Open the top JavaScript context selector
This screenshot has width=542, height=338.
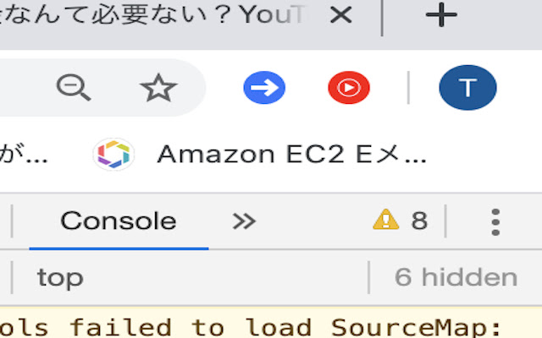(61, 277)
